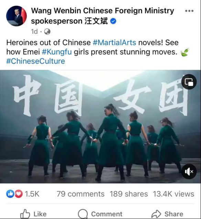
Task: Unmute the video sound
Action: click(x=189, y=171)
